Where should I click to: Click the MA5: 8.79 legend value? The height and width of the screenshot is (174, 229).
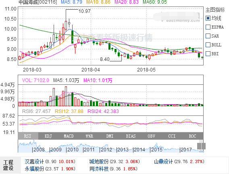click(x=72, y=2)
